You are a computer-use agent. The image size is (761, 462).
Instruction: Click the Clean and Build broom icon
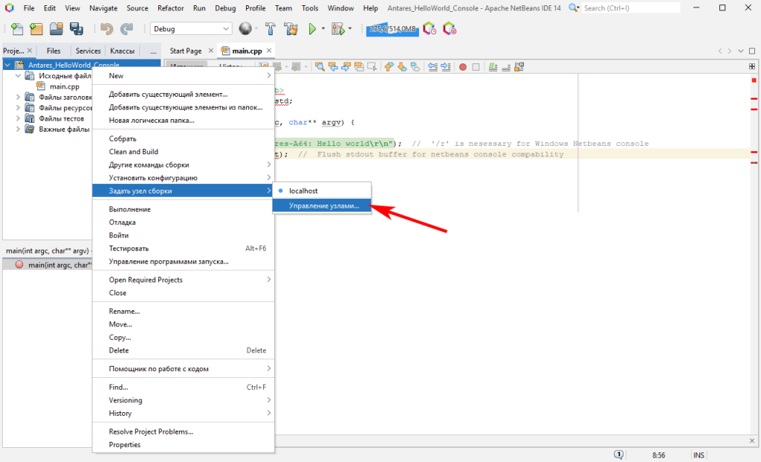[291, 29]
